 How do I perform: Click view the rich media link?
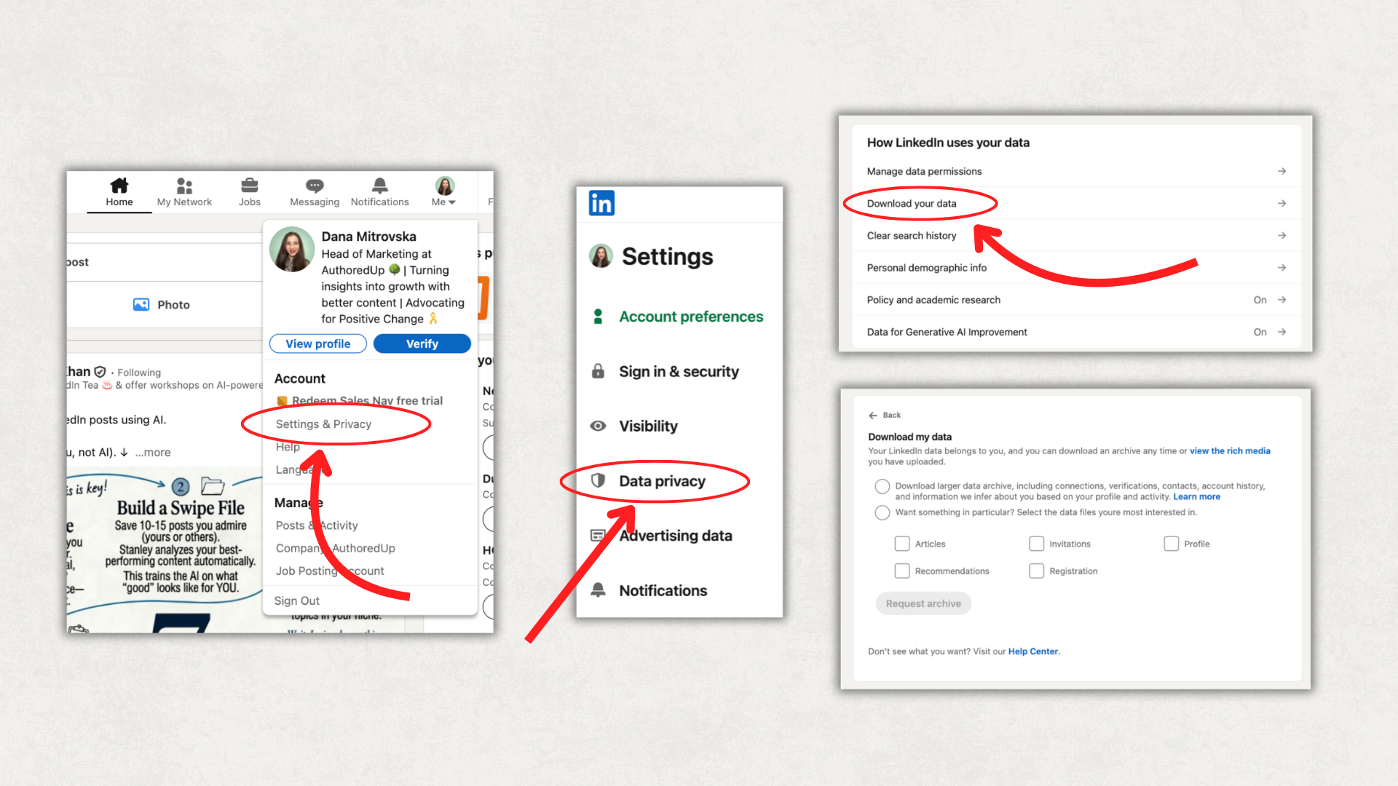tap(1230, 451)
